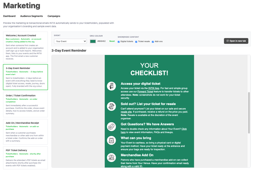Viewport: 253px width, 172px height.
Task: Click the external link icon in Open in new tab
Action: click(x=227, y=41)
